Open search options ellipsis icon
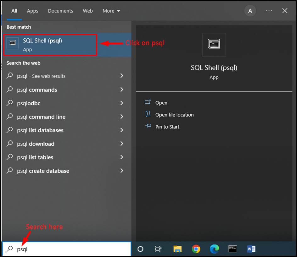This screenshot has height=257, width=297. [269, 11]
